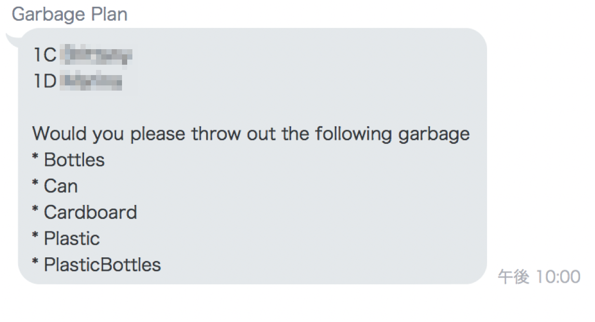Viewport: 595px width, 322px height.
Task: Click the speech bubble tail at top-left corner
Action: point(11,38)
